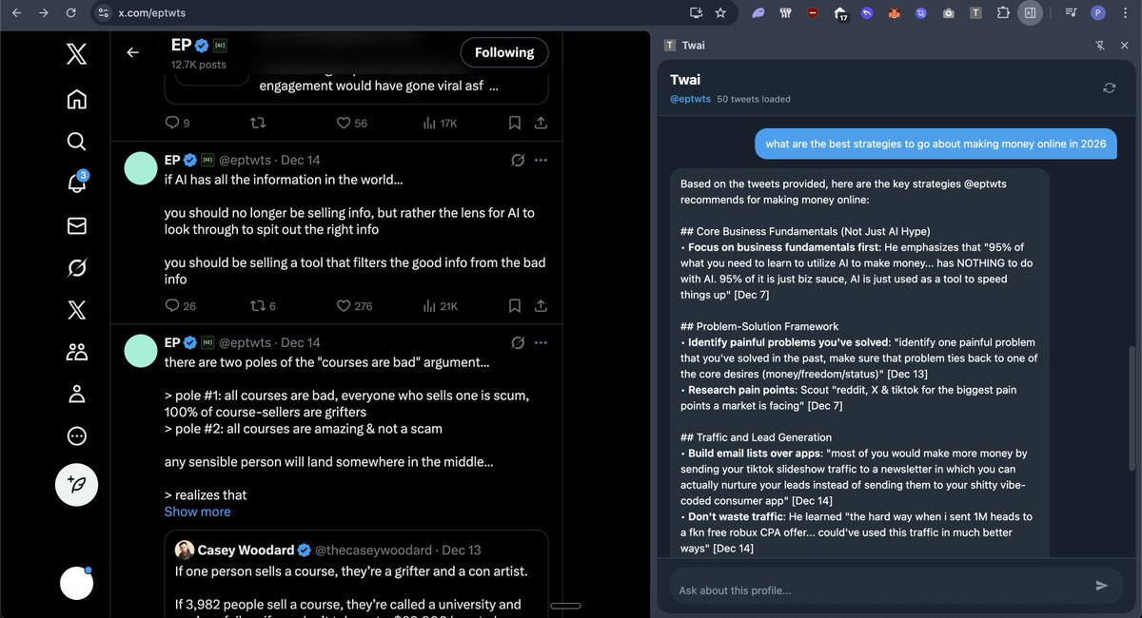Open the Extensions puzzle piece menu
The width and height of the screenshot is (1142, 618).
[1003, 13]
